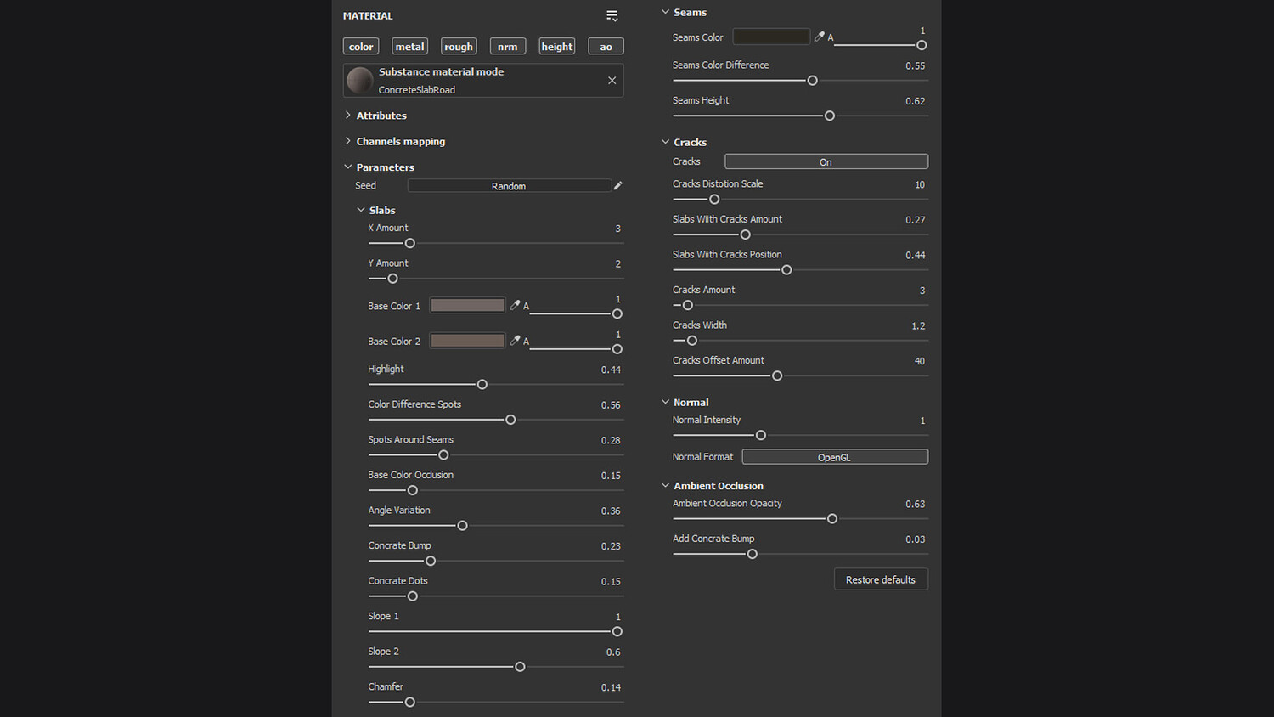Click the ConcreteSlabRoad material sphere thumbnail
This screenshot has width=1274, height=717.
click(x=360, y=81)
